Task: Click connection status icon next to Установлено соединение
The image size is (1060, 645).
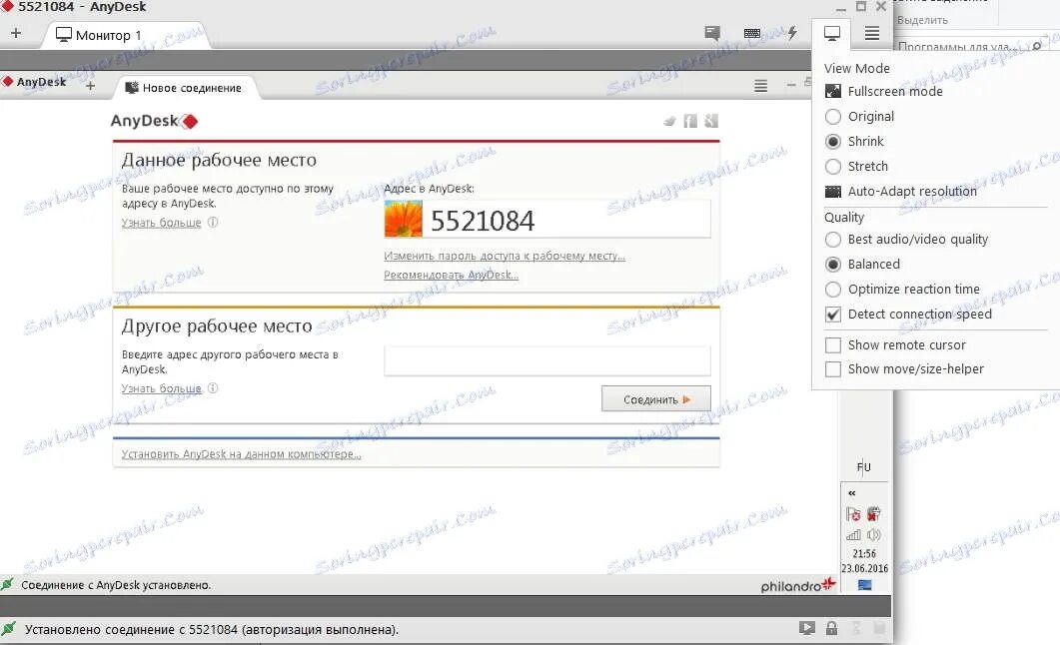Action: [x=8, y=629]
